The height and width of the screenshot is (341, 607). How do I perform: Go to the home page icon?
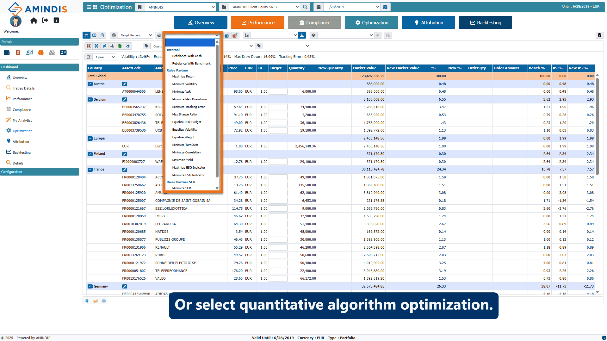pyautogui.click(x=34, y=21)
